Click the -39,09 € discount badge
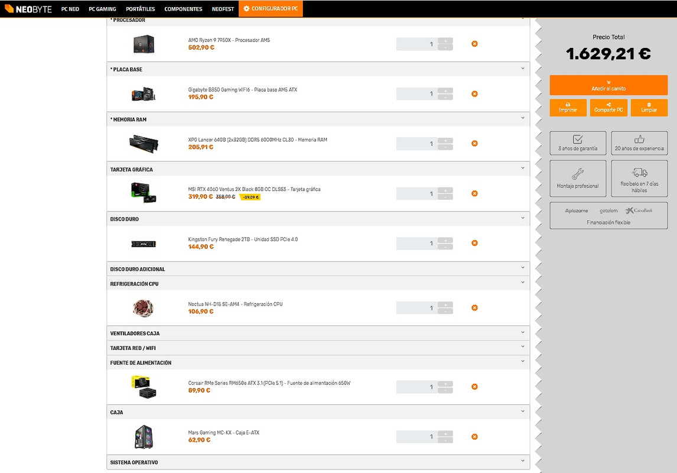 250,197
